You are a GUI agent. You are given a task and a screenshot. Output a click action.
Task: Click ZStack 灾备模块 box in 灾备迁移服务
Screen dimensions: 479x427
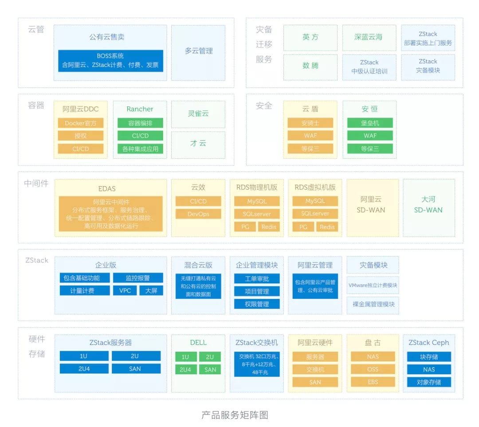[428, 67]
